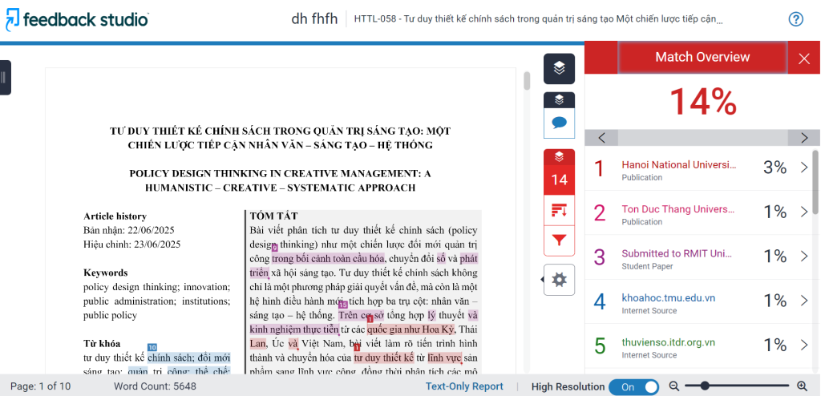Image resolution: width=821 pixels, height=396 pixels.
Task: Open the comment bubble QuickMark icon
Action: [x=559, y=123]
